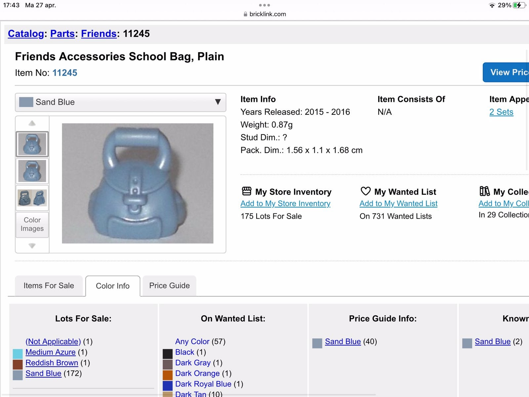Screen dimensions: 529x397
Task: Open Dark Gray wanted list link
Action: [193, 363]
